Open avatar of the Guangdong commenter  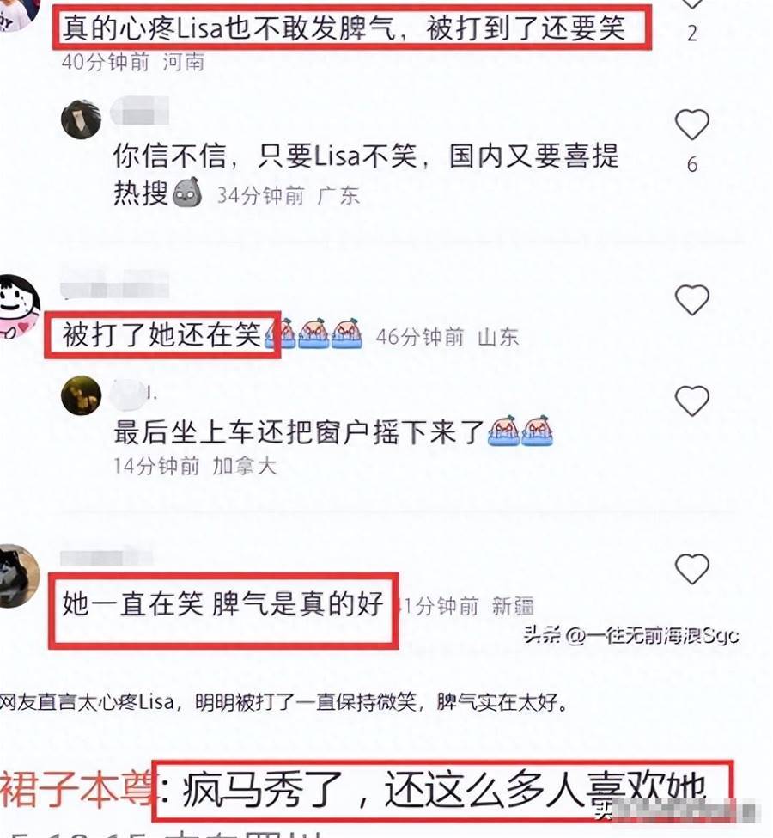pos(82,119)
